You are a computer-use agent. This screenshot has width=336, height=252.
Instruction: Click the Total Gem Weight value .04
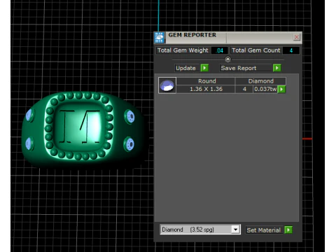click(220, 50)
